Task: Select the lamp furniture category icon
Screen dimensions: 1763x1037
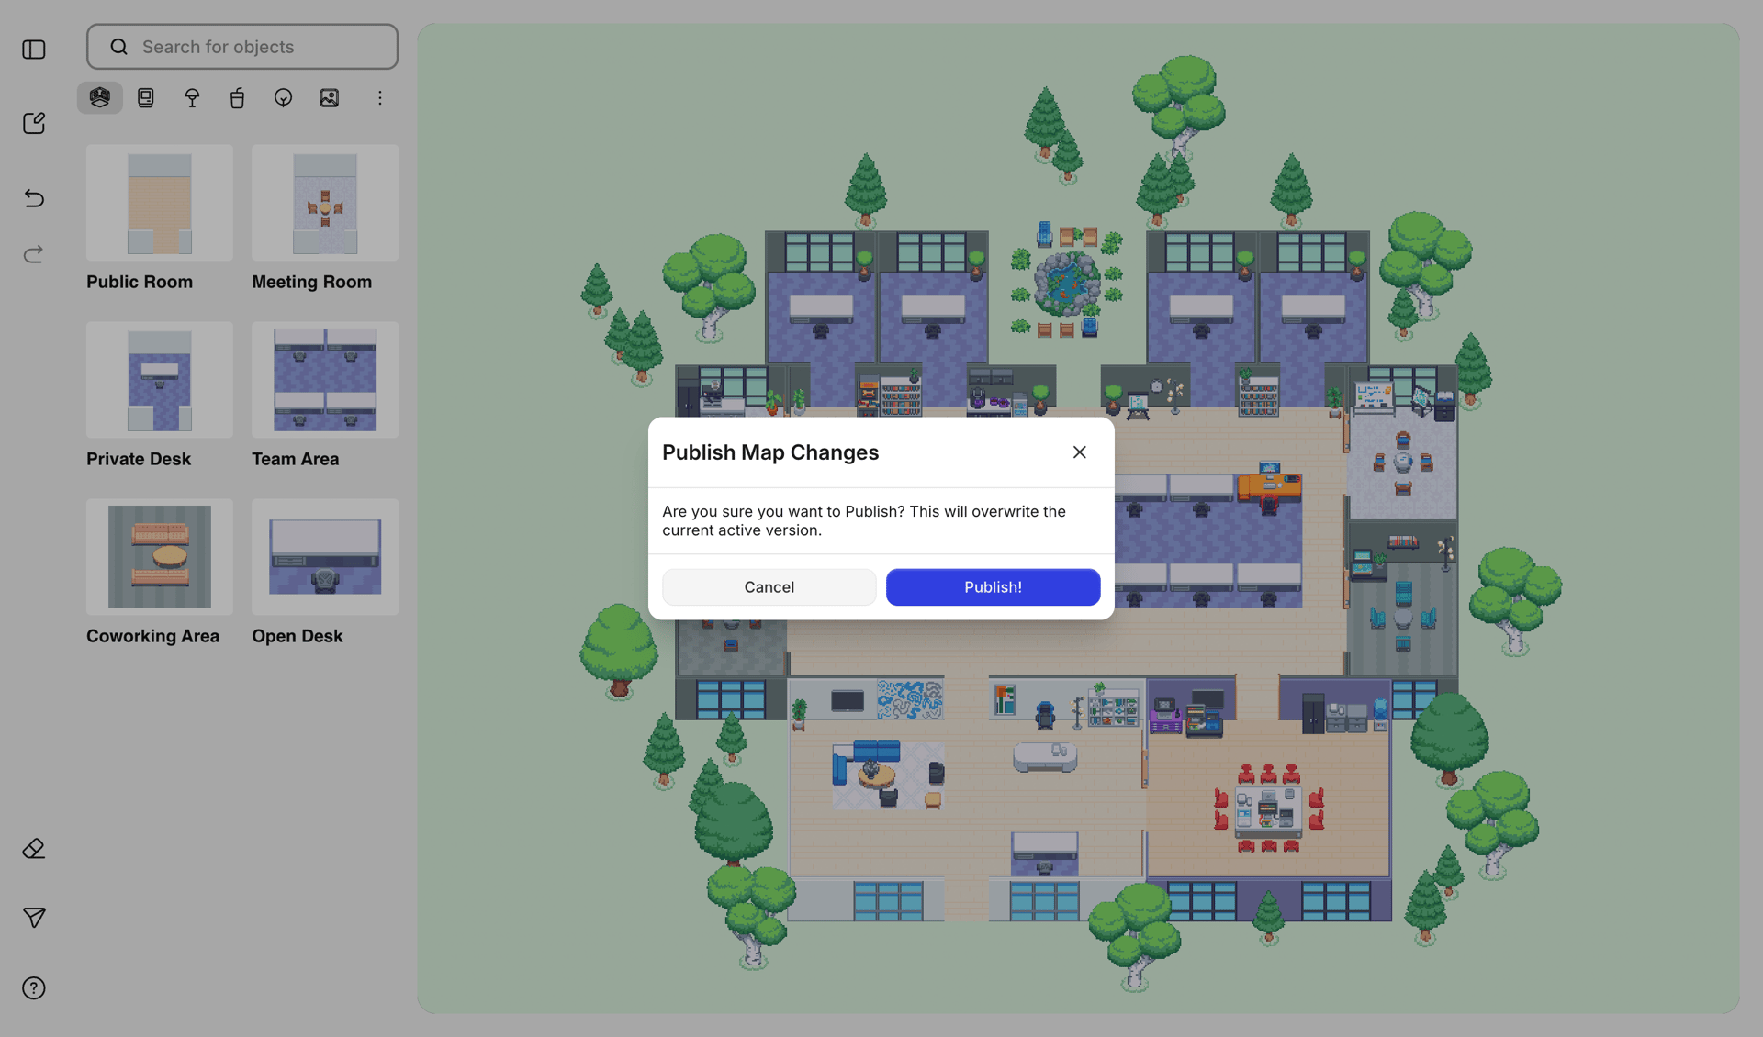Action: pyautogui.click(x=192, y=97)
